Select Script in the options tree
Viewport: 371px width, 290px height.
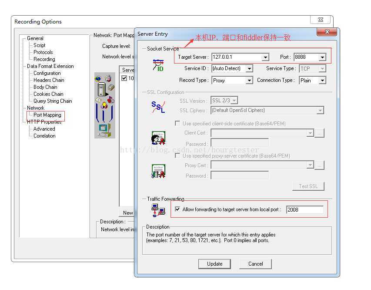coord(39,45)
